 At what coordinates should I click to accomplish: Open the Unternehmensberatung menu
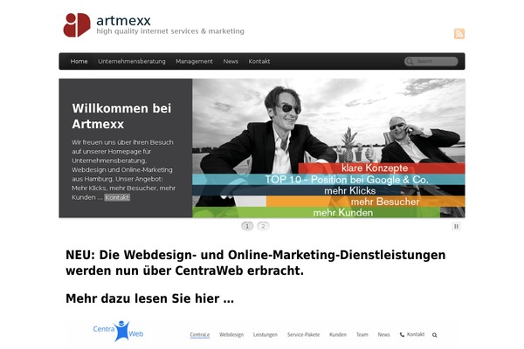132,61
